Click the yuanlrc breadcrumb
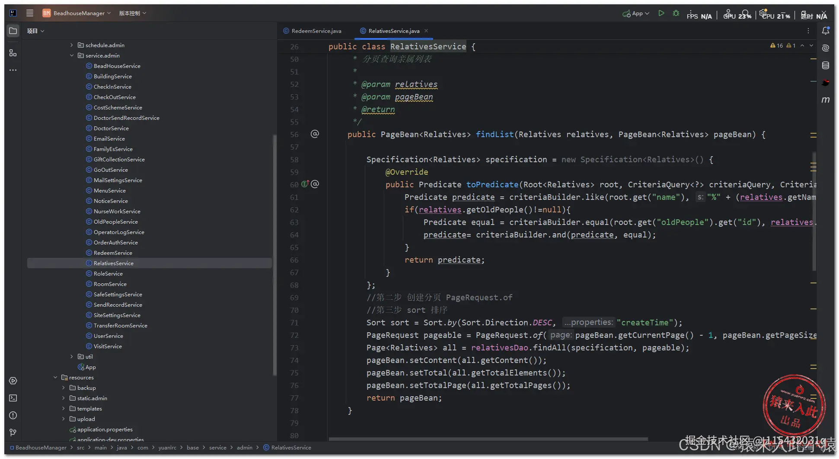 [x=167, y=448]
